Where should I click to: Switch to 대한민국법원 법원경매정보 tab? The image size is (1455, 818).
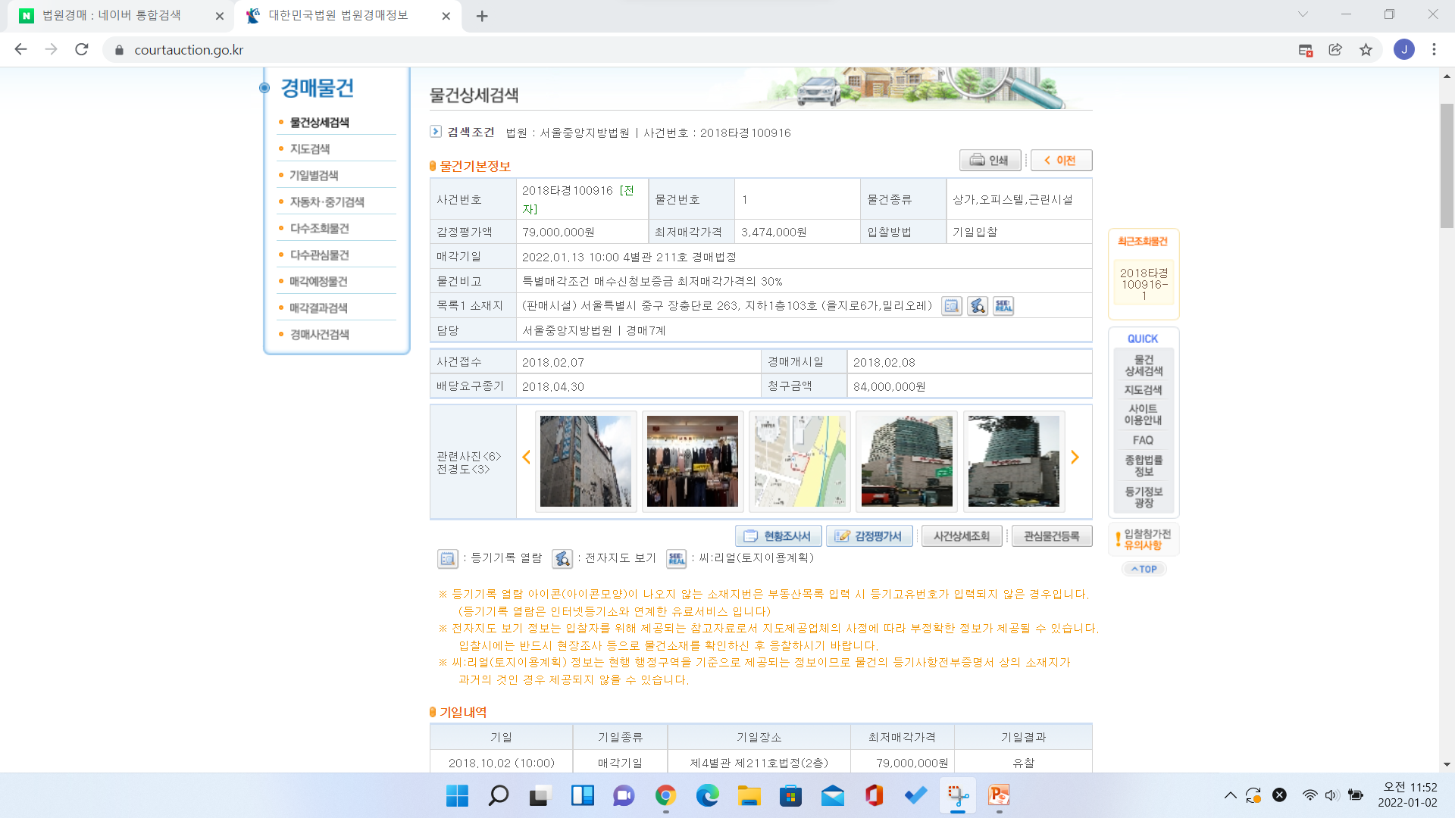point(347,16)
